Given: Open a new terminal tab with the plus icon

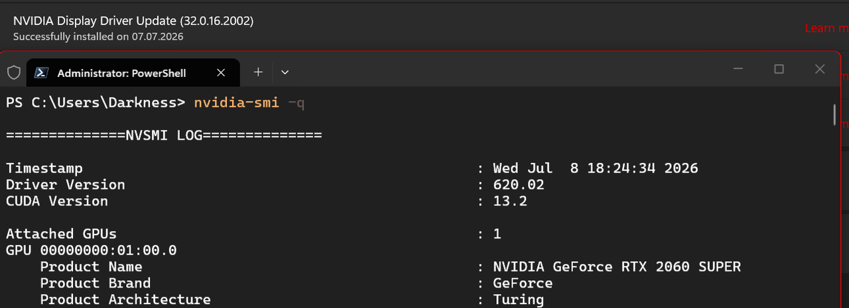Looking at the screenshot, I should [259, 72].
